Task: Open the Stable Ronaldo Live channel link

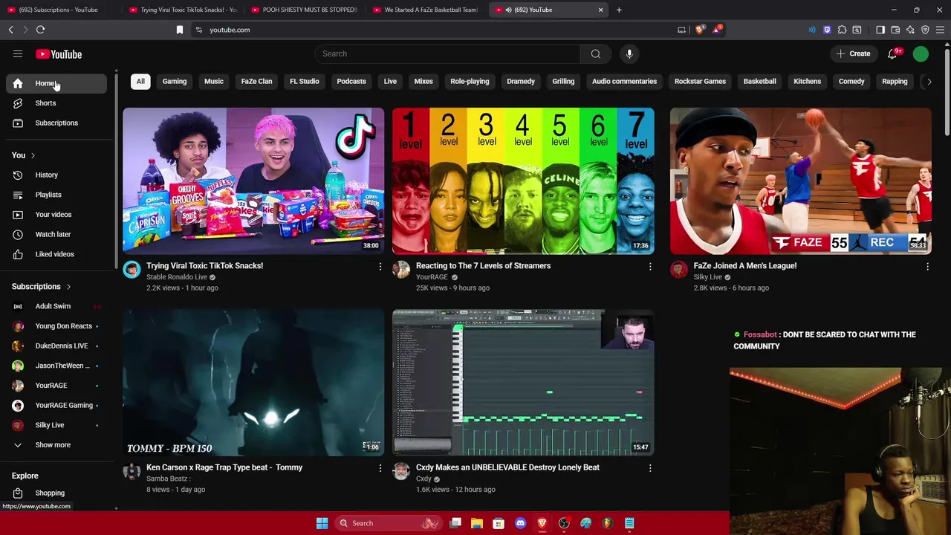Action: click(177, 277)
